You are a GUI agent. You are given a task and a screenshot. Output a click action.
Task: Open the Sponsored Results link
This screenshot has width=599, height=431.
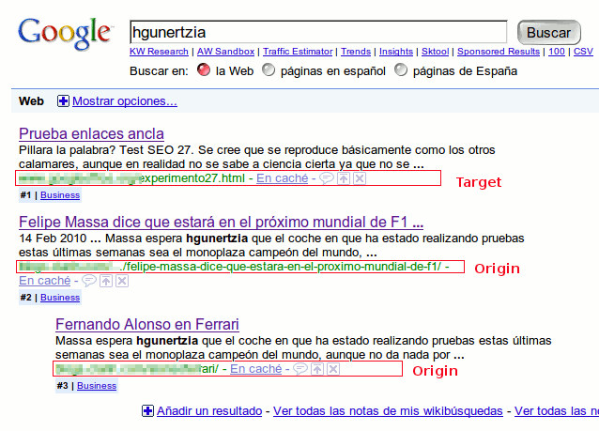click(x=499, y=52)
